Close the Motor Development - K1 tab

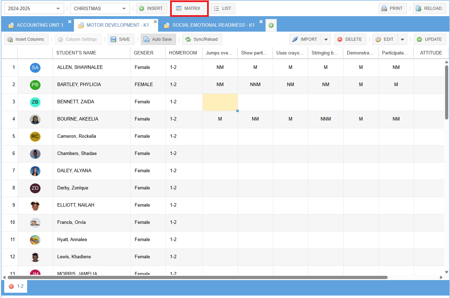click(155, 22)
